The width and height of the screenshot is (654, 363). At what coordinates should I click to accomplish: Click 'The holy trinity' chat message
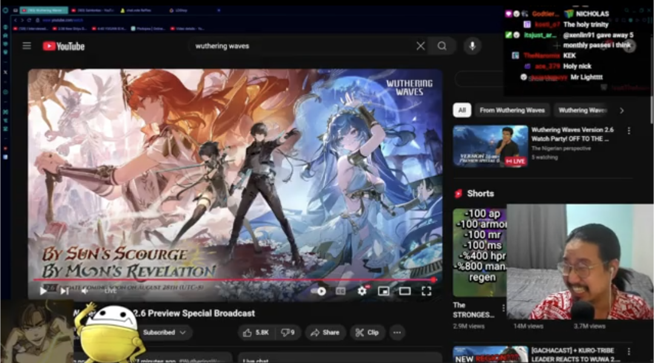coord(586,25)
